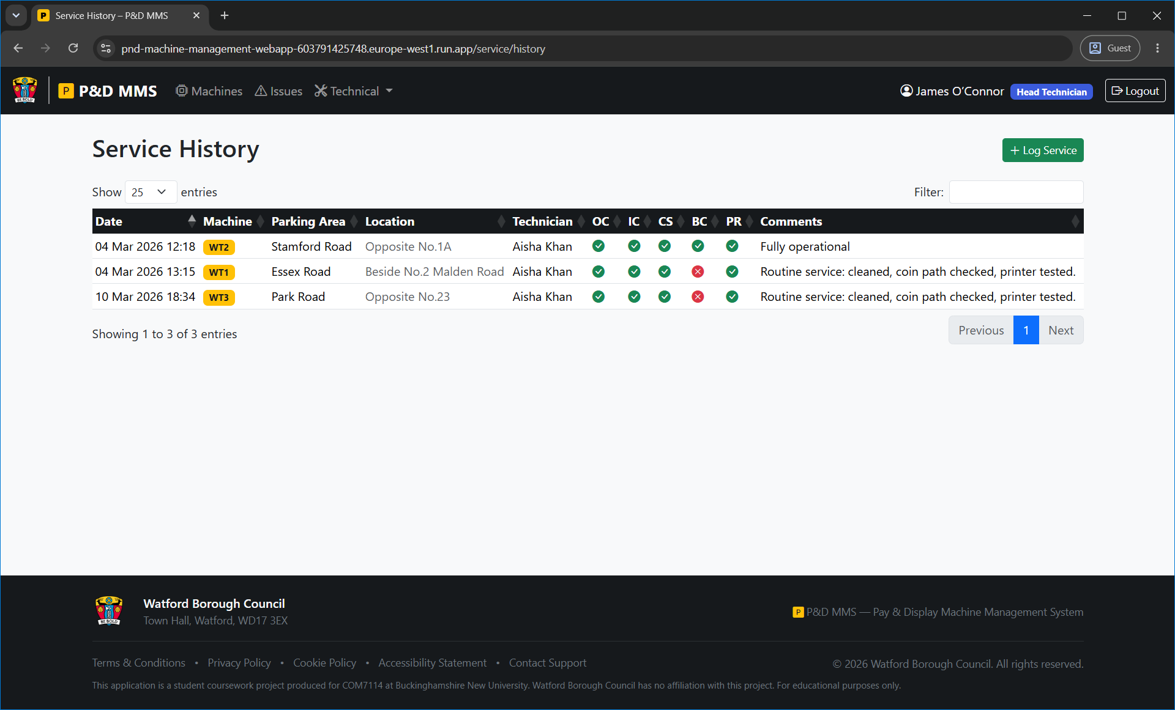Focus the Filter input field

[1016, 192]
